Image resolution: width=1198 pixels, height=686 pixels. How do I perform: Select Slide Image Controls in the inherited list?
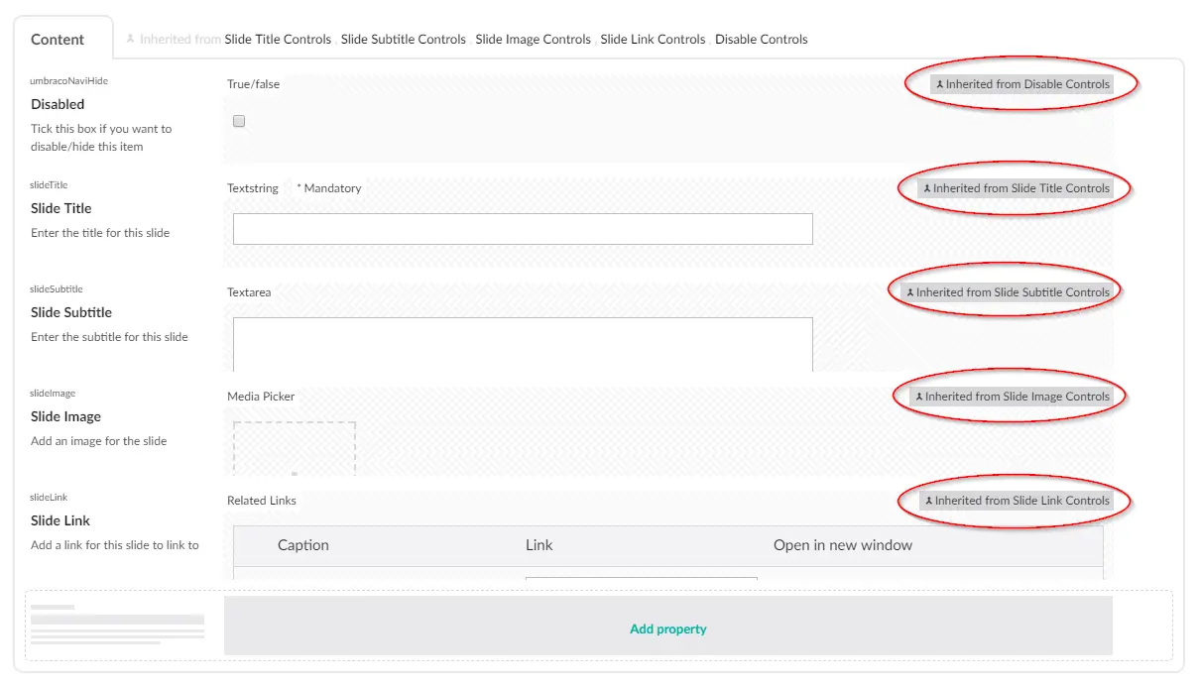pos(533,40)
